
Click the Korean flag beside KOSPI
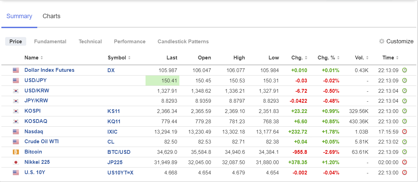[x=16, y=111]
